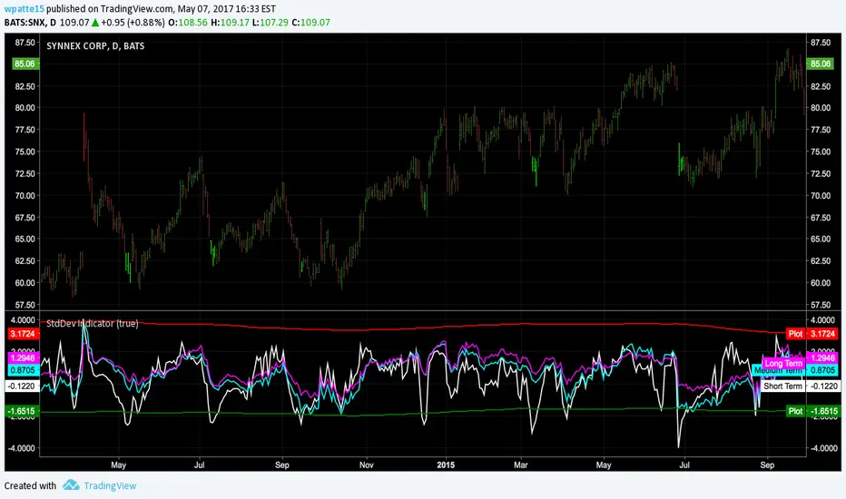
Task: Click the magenta 1.2946 value on right axis
Action: [822, 357]
